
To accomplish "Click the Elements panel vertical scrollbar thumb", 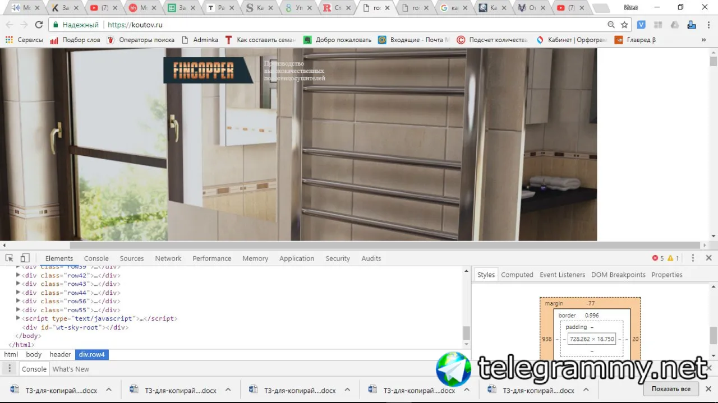I will [x=466, y=332].
